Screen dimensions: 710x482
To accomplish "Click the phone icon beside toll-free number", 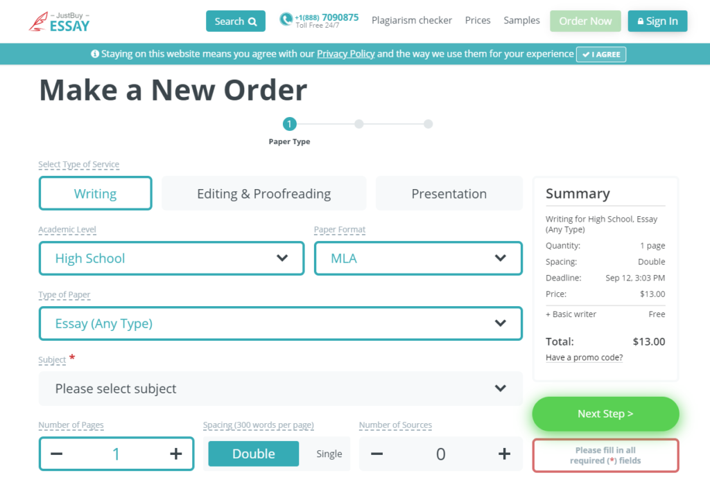I will coord(286,19).
